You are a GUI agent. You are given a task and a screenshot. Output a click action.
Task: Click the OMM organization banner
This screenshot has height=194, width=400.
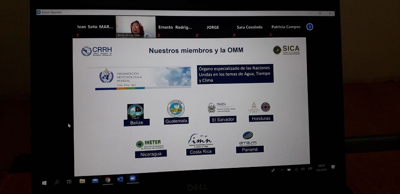click(x=144, y=78)
